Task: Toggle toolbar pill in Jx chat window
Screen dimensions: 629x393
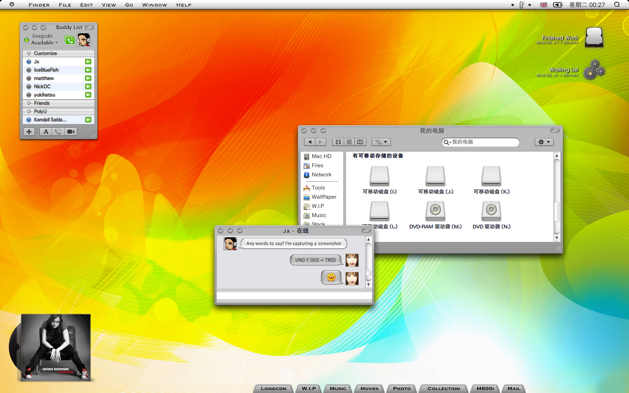Action: click(x=366, y=231)
